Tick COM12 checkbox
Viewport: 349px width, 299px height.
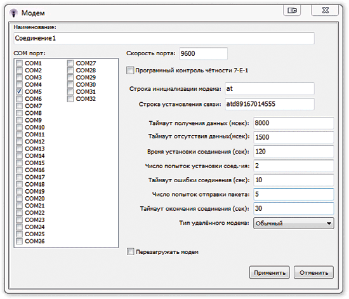20,142
